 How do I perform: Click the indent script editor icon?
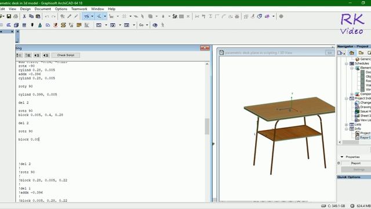pyautogui.click(x=37, y=55)
